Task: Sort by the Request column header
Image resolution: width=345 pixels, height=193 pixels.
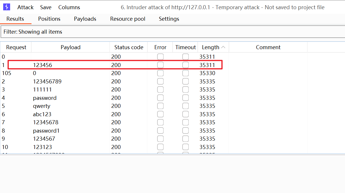Action: [x=16, y=47]
